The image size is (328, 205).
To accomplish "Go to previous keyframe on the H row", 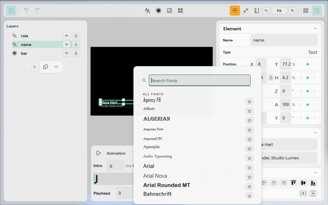I will (x=301, y=78).
